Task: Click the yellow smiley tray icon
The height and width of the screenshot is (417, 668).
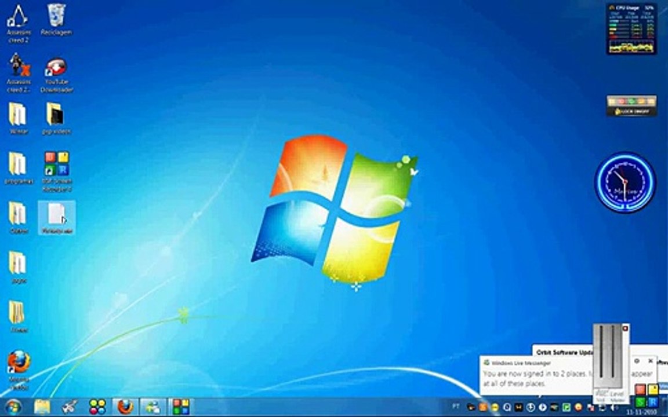Action: [495, 407]
